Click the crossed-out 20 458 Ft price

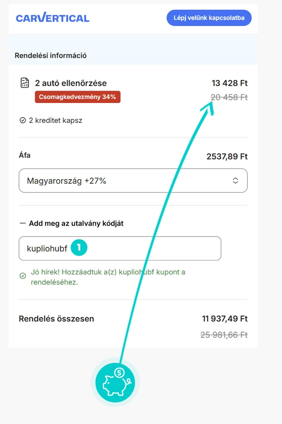tap(229, 97)
